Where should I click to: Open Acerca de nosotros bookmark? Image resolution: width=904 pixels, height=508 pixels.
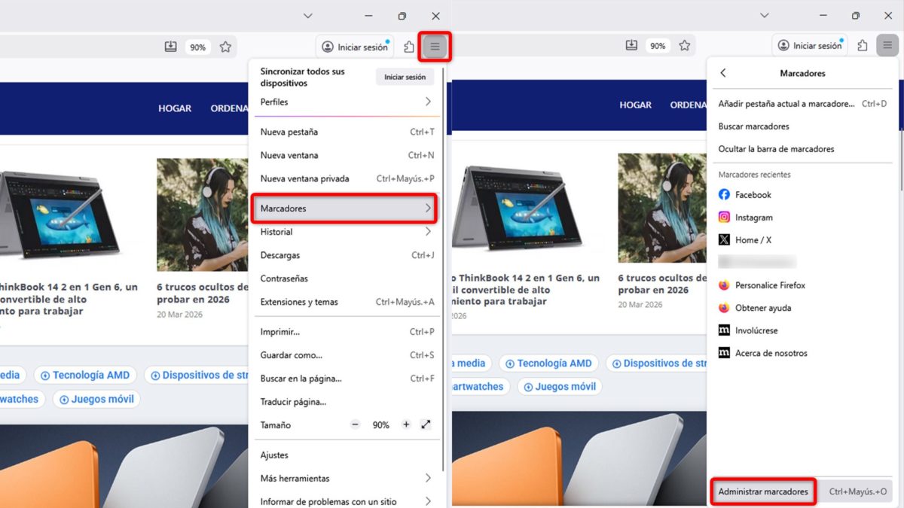[802, 353]
